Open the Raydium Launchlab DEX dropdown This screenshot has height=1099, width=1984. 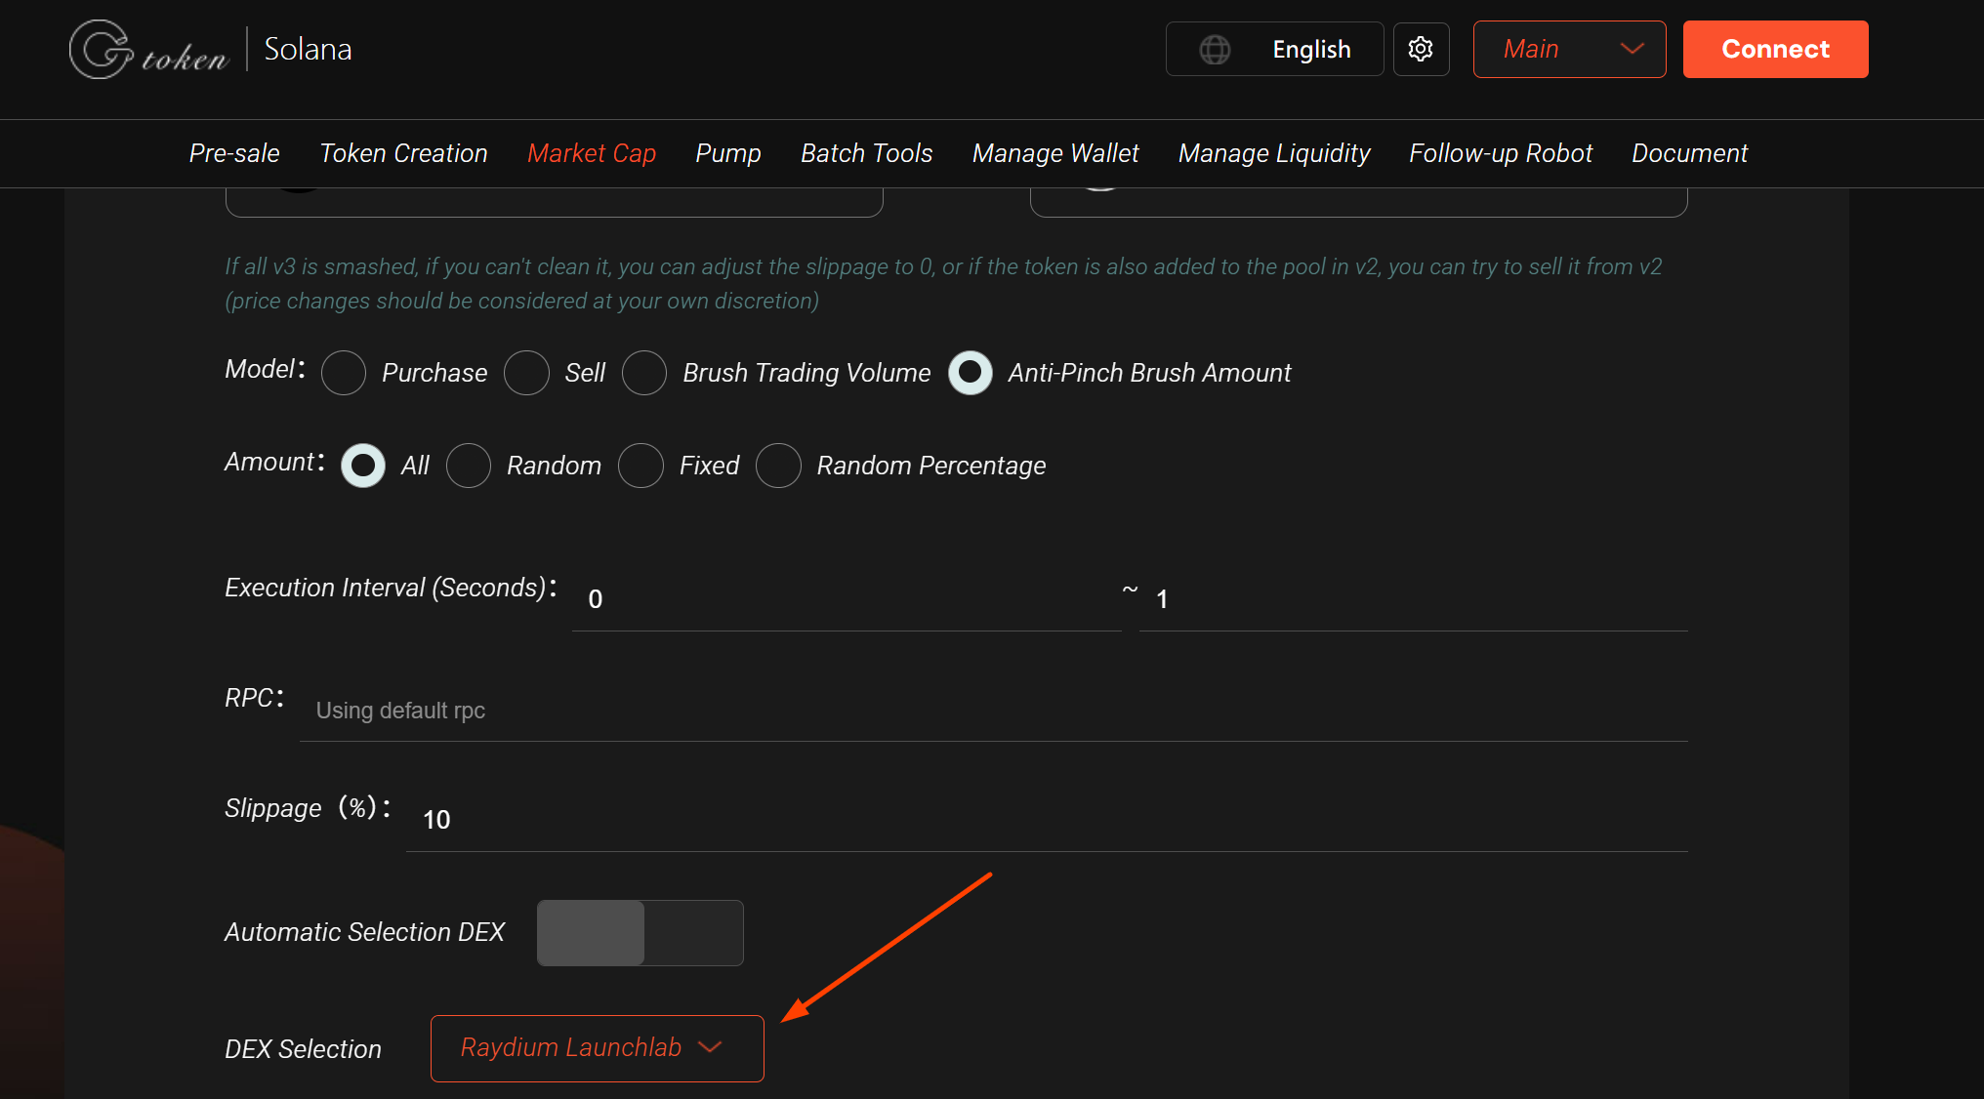(598, 1048)
